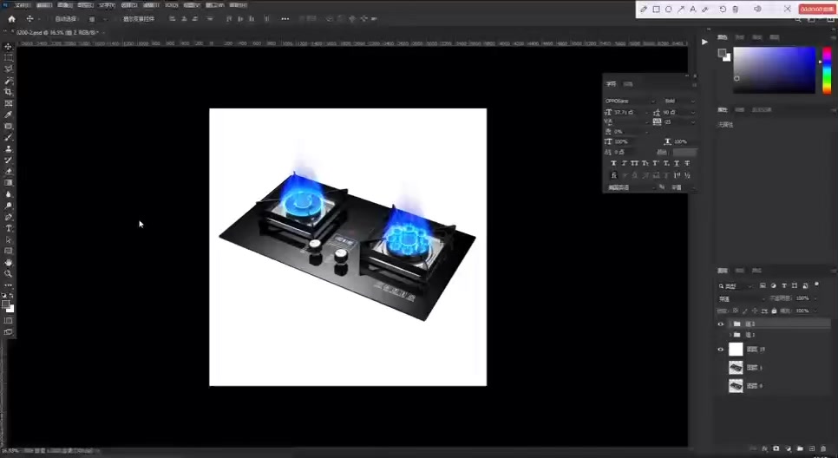Toggle Faux Italic in Character panel

tap(624, 163)
